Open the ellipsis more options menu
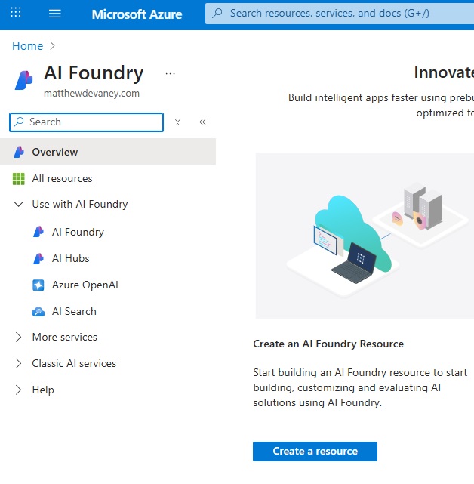 pos(170,74)
